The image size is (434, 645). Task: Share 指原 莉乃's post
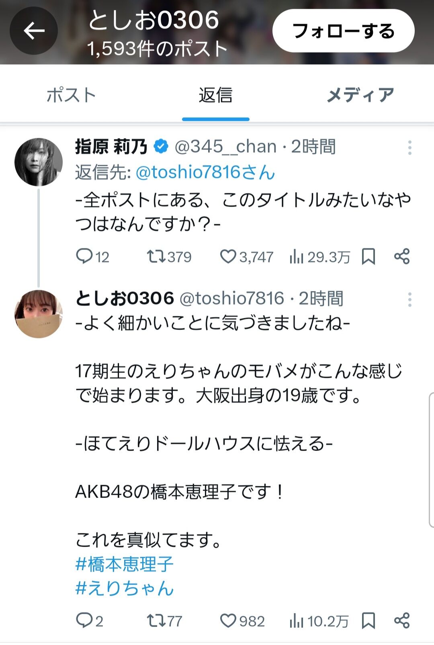pos(402,256)
